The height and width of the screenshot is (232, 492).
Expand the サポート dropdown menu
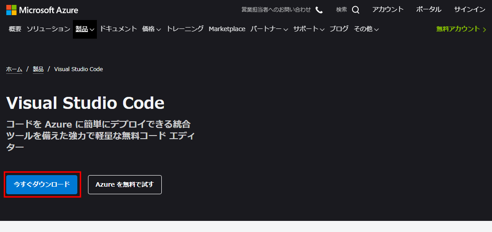[309, 29]
